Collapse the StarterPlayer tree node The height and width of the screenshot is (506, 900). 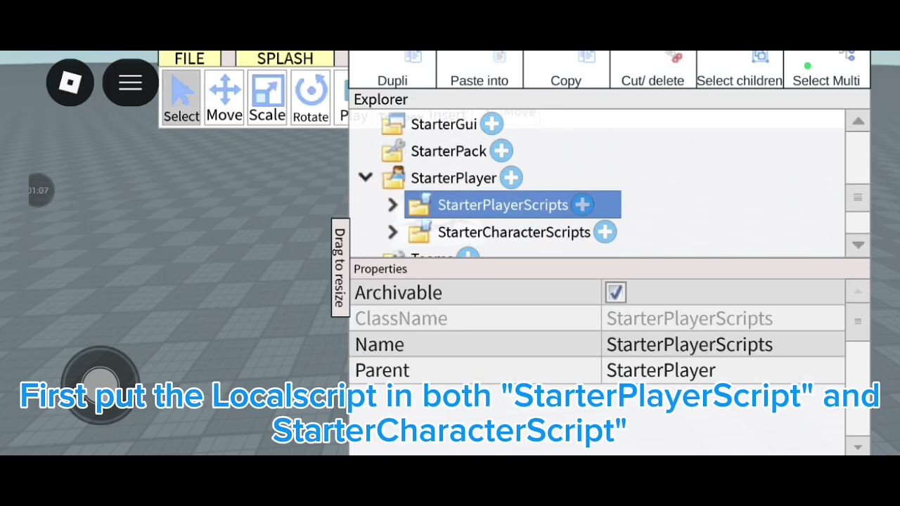pos(366,177)
